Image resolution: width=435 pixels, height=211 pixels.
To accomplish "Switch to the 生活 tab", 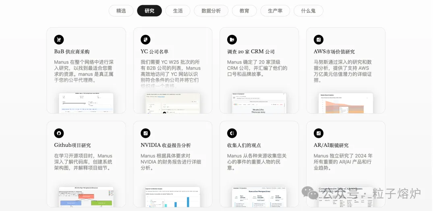I will tap(178, 11).
